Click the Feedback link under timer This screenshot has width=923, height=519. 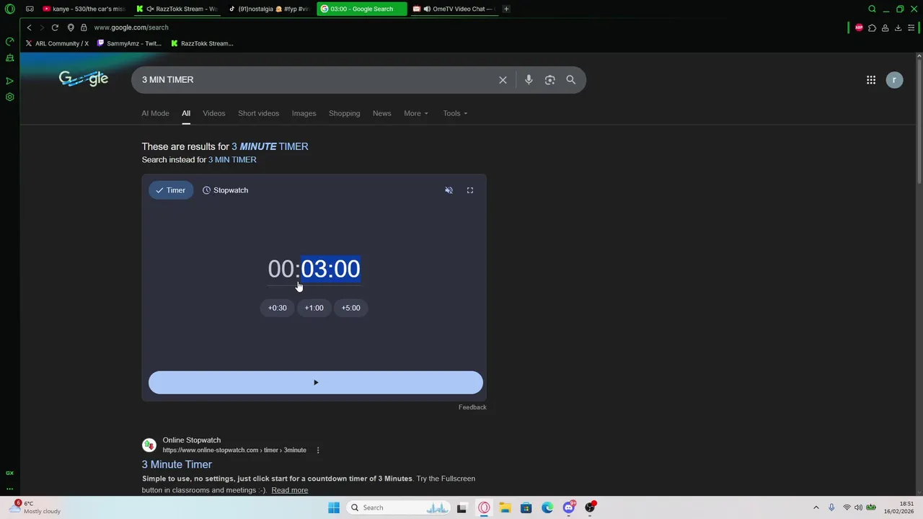pos(472,407)
